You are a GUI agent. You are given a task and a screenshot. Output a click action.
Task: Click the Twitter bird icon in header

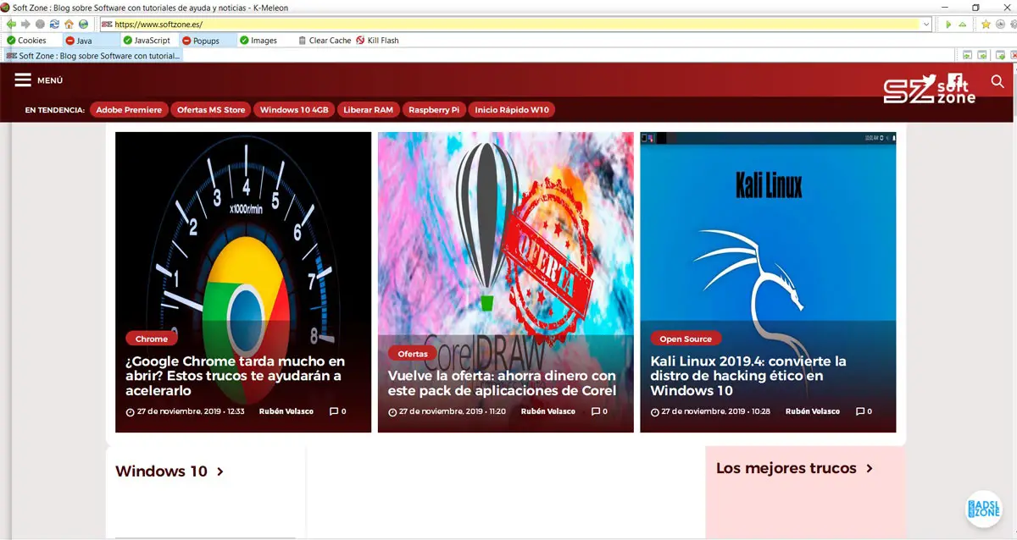click(929, 82)
